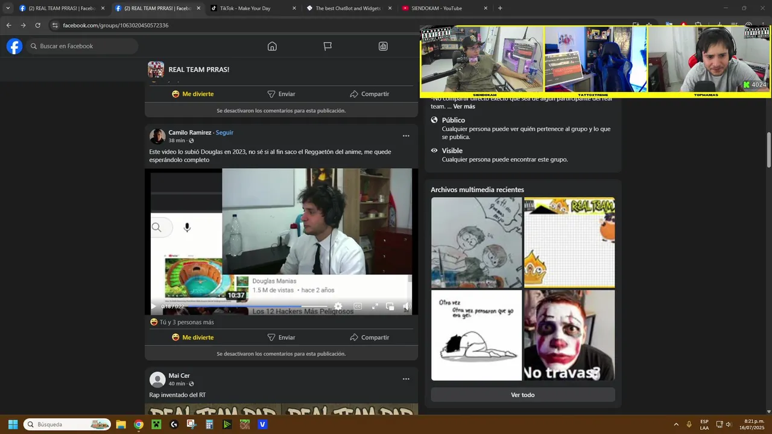Toggle Me divierte reaction on Camilo's post
The width and height of the screenshot is (772, 434).
pyautogui.click(x=192, y=338)
